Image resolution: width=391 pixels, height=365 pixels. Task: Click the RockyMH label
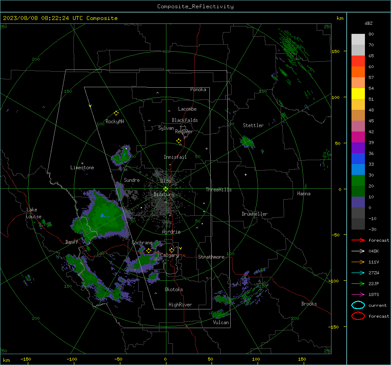(115, 122)
